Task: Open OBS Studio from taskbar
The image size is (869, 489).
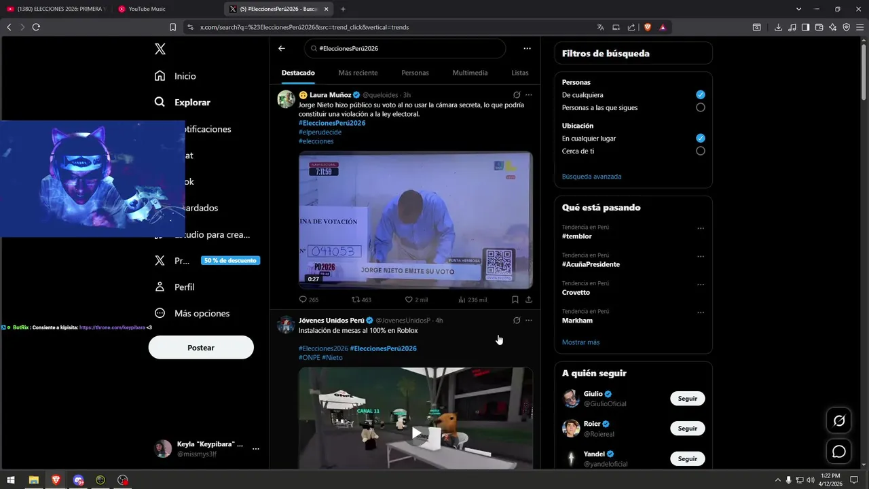Action: [x=123, y=480]
